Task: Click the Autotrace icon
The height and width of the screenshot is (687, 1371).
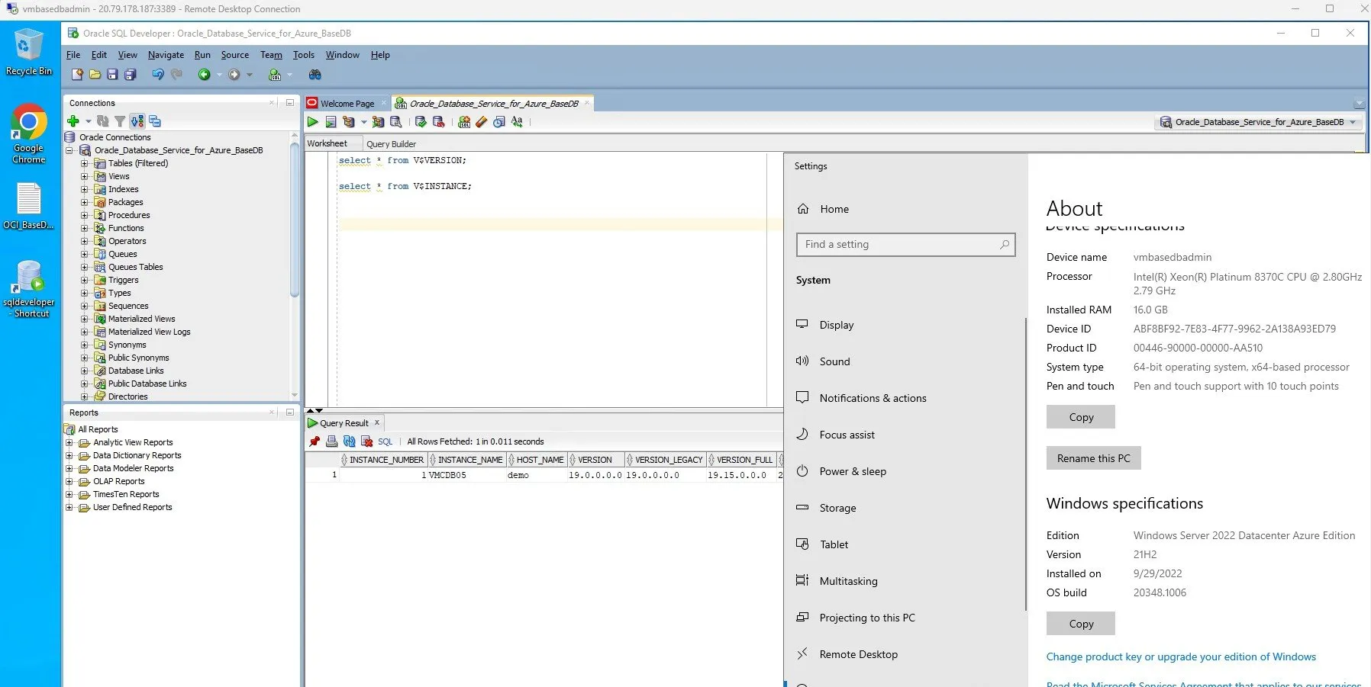Action: 378,122
